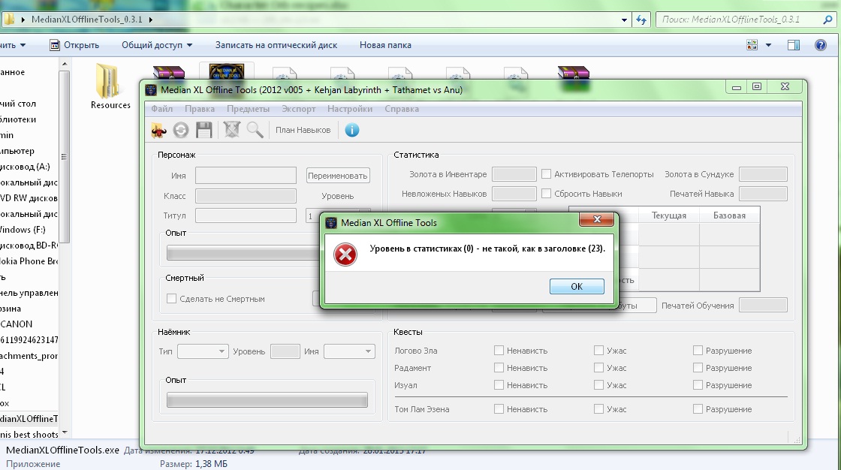Select Windows (F:) drive in sidebar
Screen dimensions: 841x470
[23, 230]
